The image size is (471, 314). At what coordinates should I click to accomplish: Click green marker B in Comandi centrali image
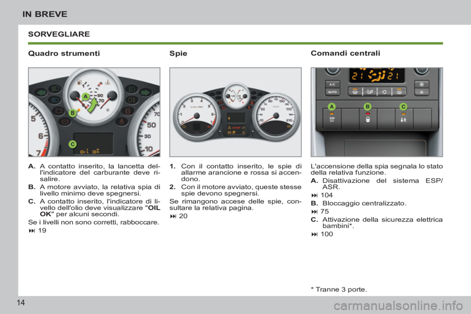[367, 106]
